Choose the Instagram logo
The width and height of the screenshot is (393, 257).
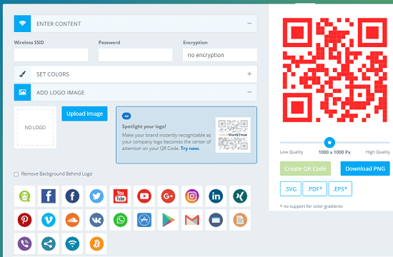192,196
